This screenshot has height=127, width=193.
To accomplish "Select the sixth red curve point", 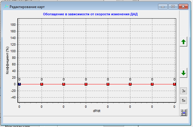I will point(130,84).
